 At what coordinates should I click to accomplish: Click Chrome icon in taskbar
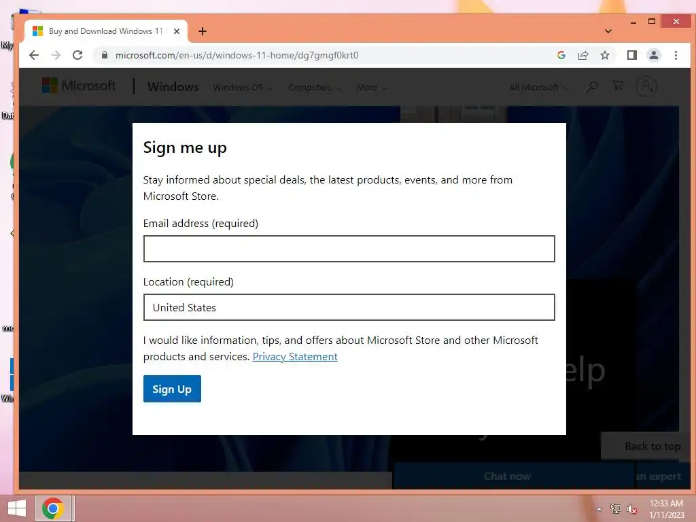click(x=53, y=508)
